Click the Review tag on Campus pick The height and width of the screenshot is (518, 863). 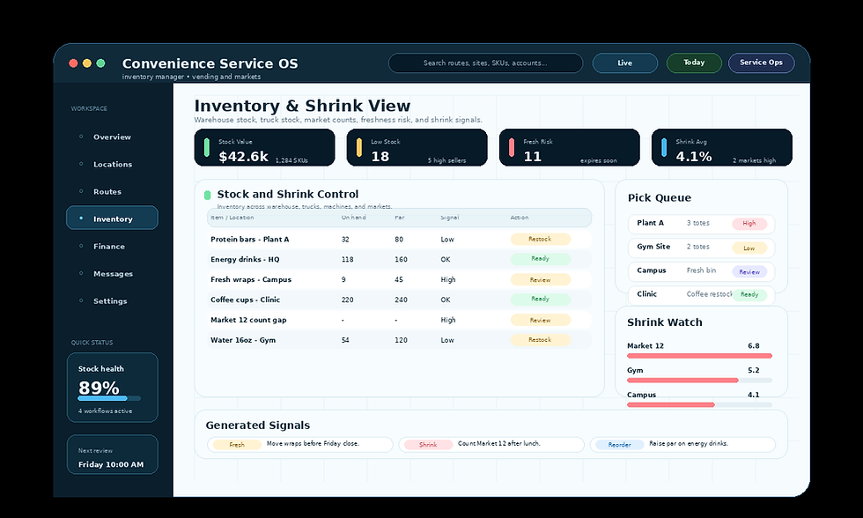749,272
